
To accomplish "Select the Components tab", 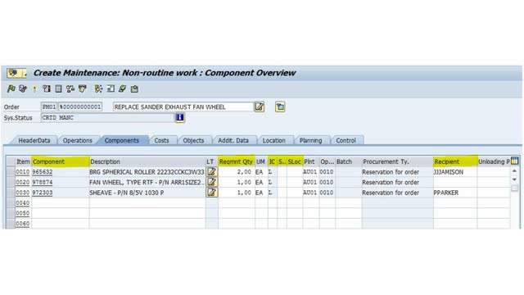I will click(122, 140).
